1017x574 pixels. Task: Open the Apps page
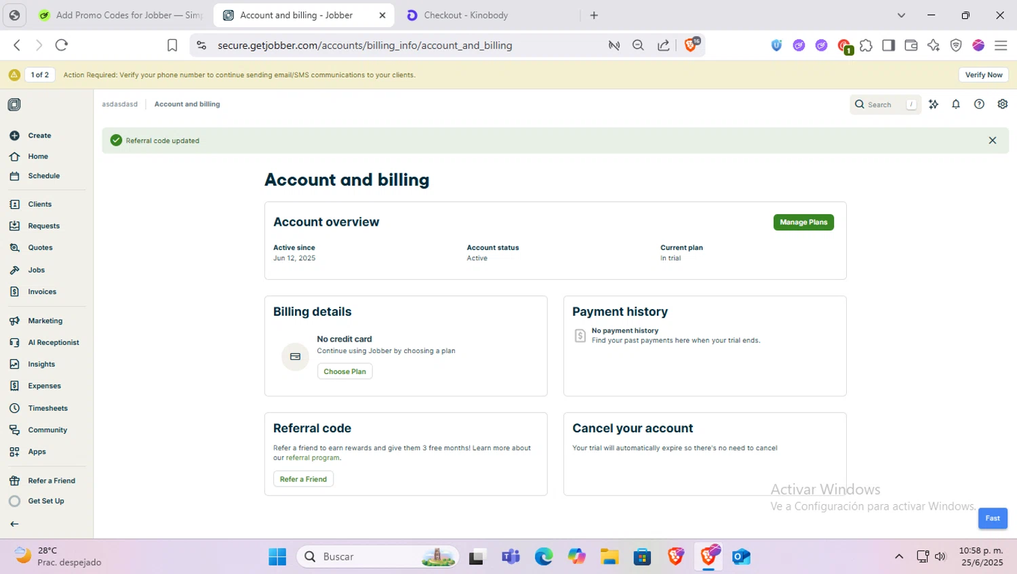tap(28, 452)
